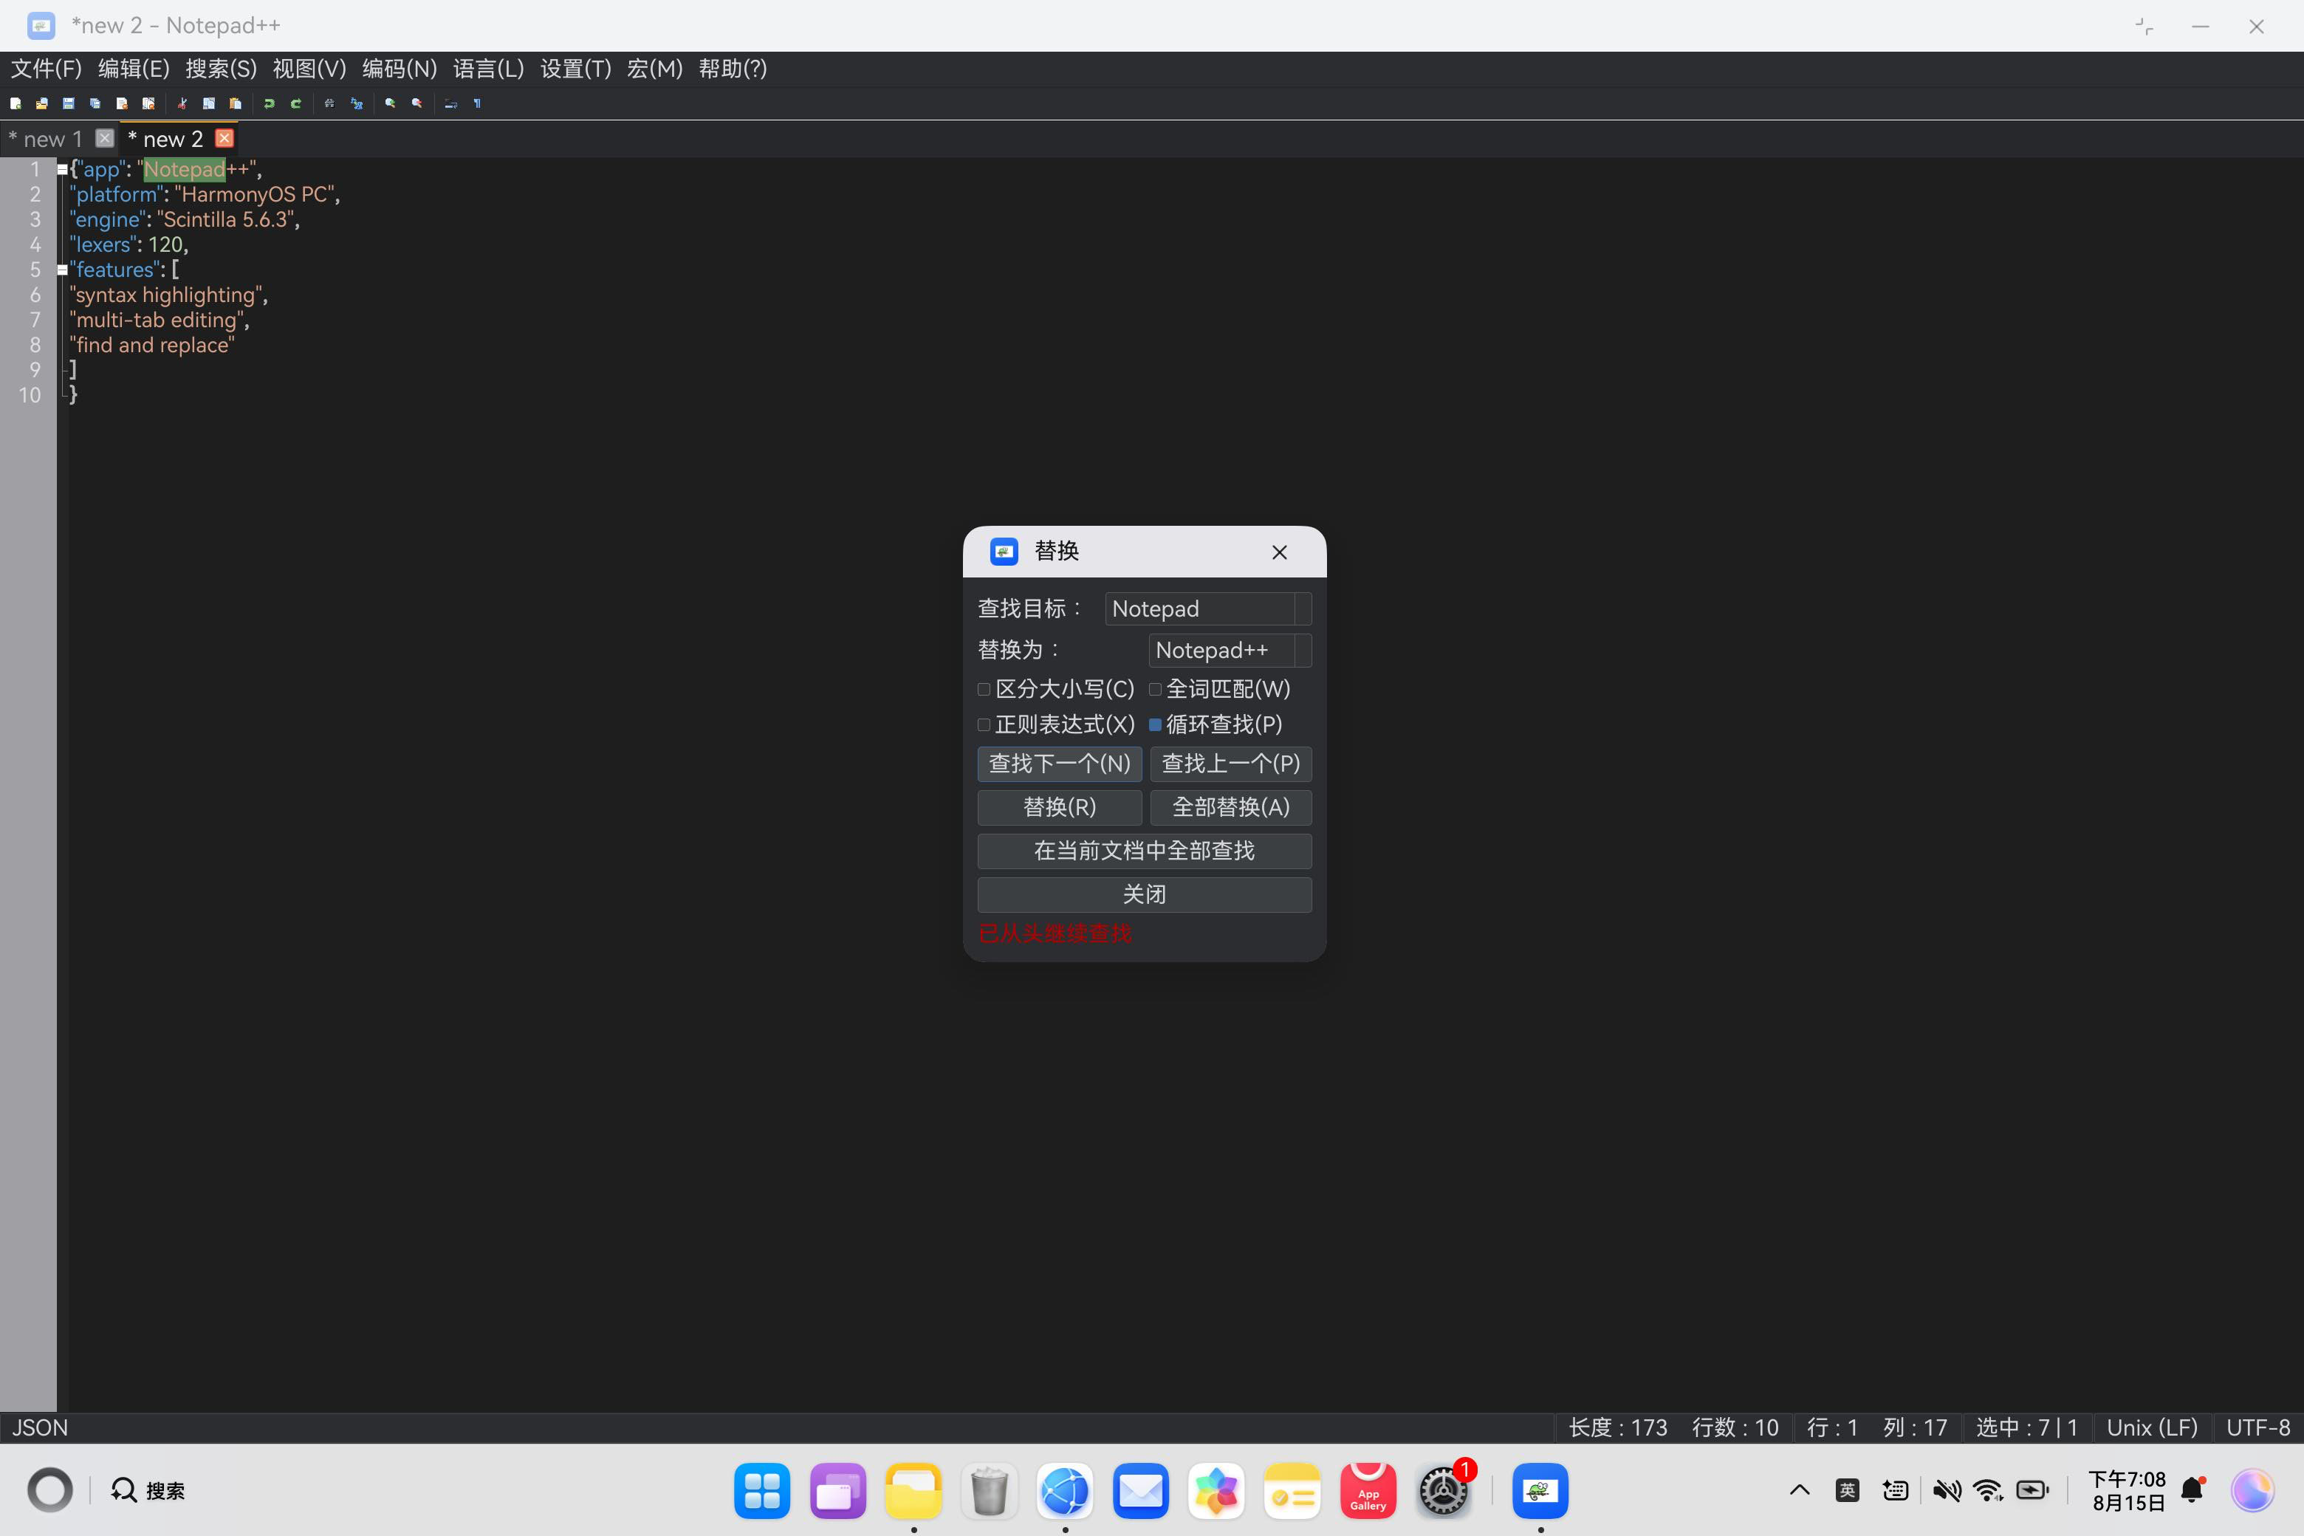
Task: Focus the 替换为 field containing Notepad++
Action: [1221, 649]
